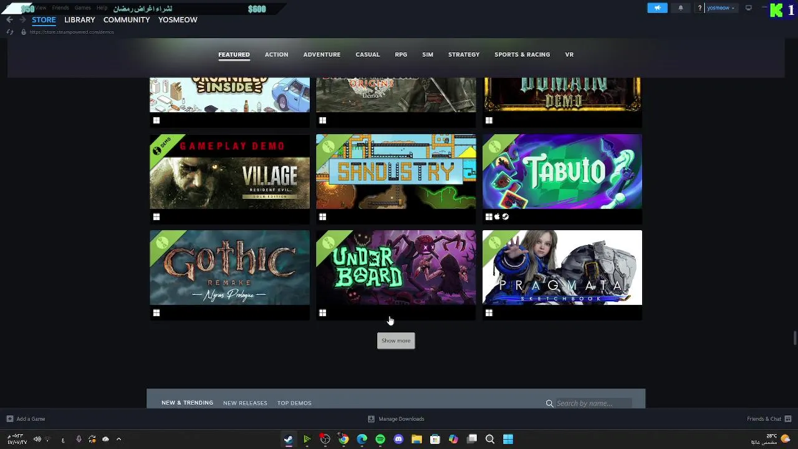The height and width of the screenshot is (449, 798).
Task: Open the Top Demos tab
Action: [294, 403]
